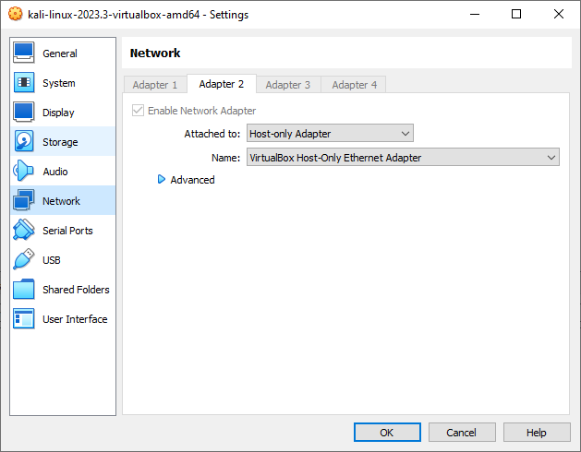Choose the Audio category label

55,172
